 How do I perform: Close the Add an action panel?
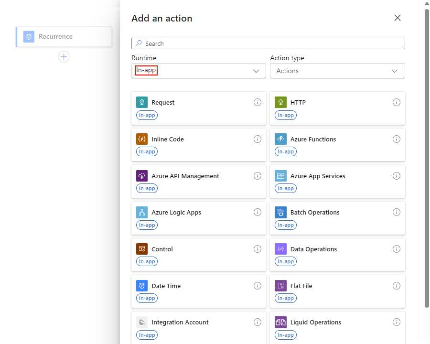(398, 18)
